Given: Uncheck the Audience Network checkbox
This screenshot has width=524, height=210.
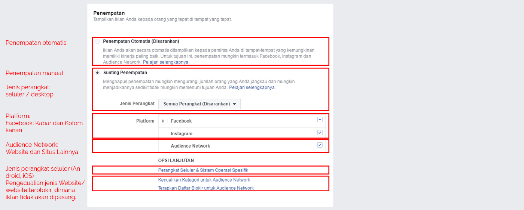Looking at the screenshot, I should tap(320, 145).
